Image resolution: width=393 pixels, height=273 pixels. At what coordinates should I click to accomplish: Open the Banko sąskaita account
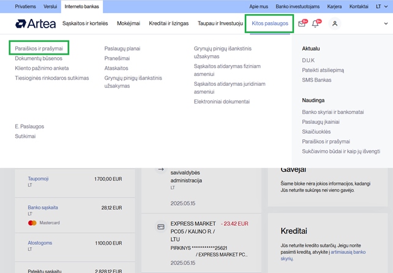43,207
